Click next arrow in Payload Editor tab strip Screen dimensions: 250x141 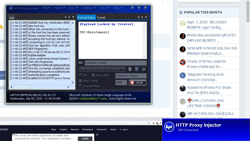pos(142,17)
